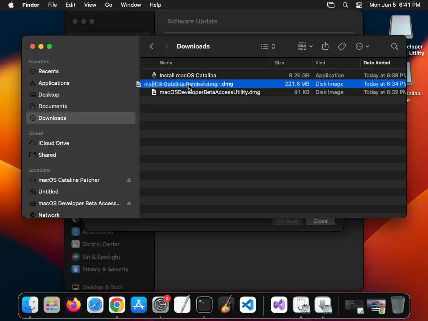Open Launchpad from the Dock
This screenshot has height=321, width=428.
[x=51, y=305]
